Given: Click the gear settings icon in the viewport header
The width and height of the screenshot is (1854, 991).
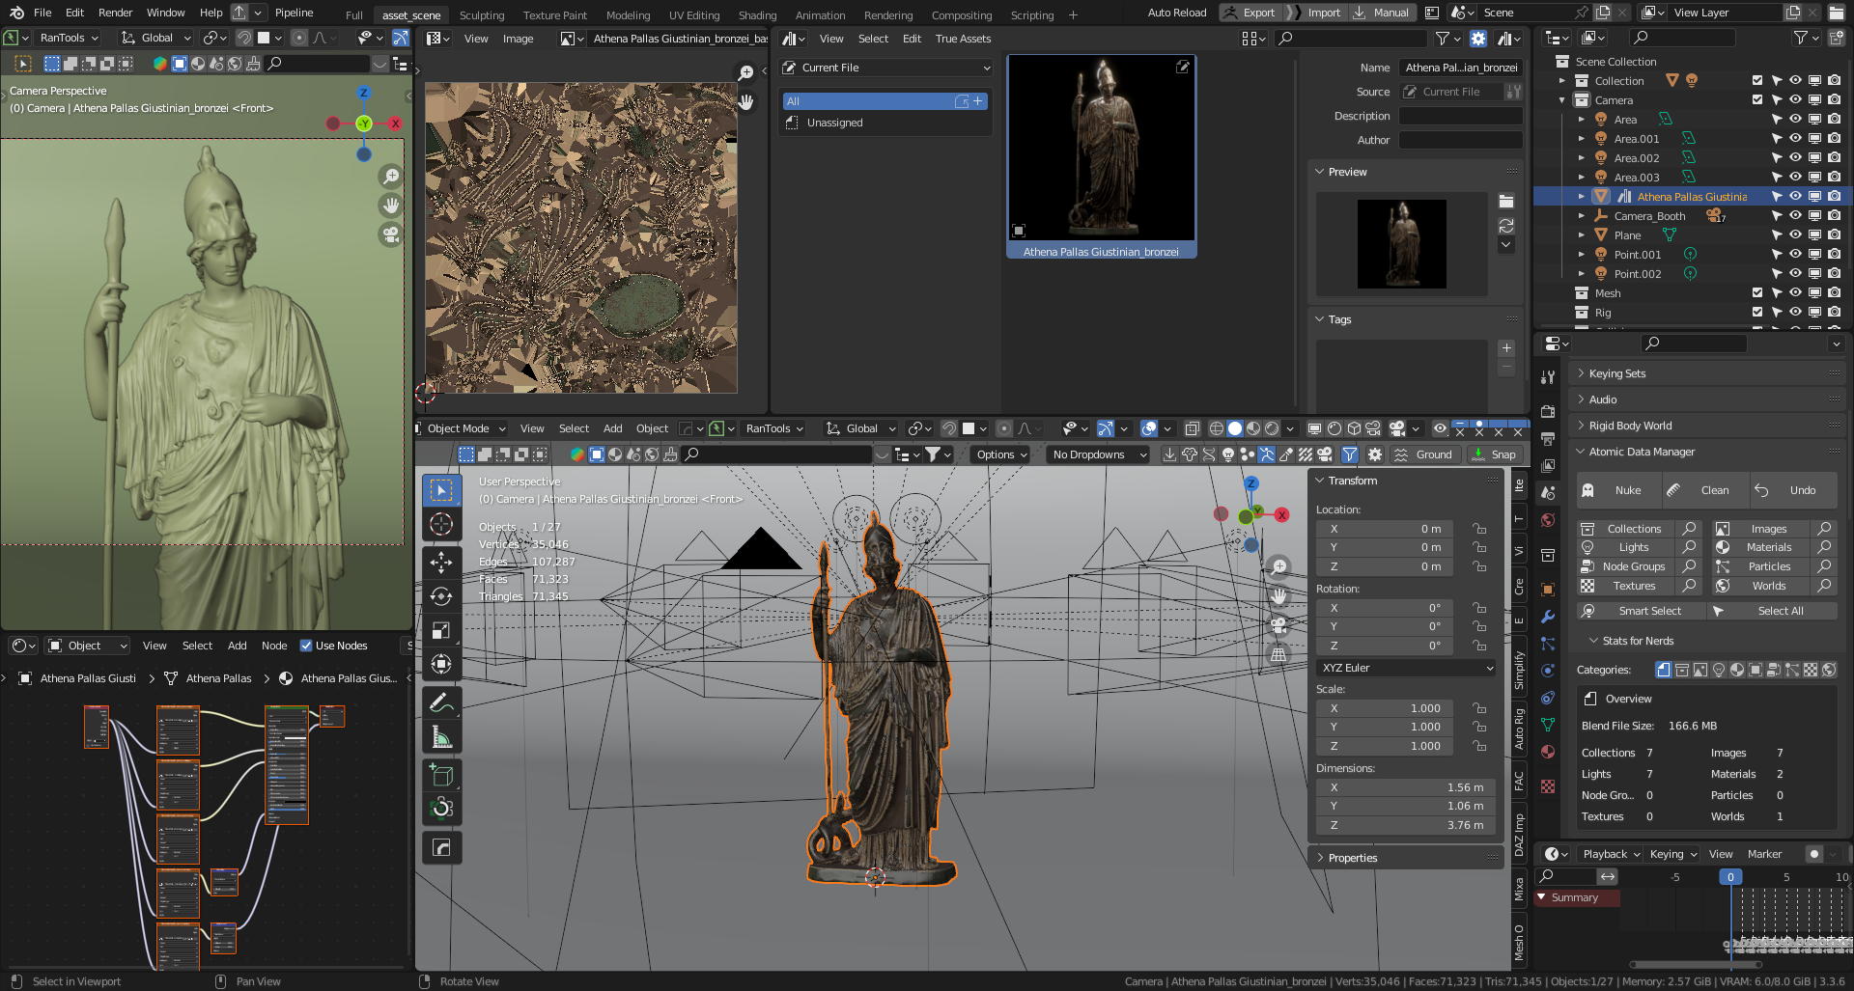Looking at the screenshot, I should pyautogui.click(x=1375, y=454).
